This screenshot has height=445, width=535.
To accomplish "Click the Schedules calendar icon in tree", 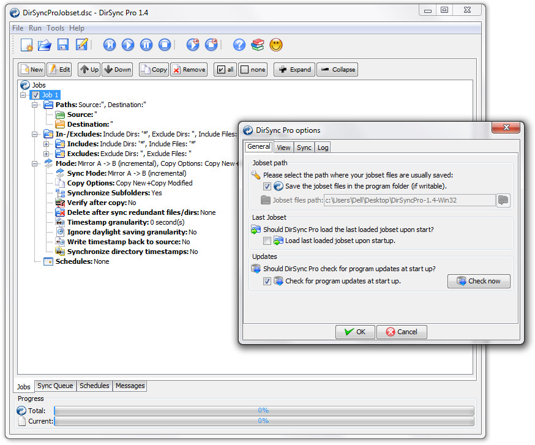I will [x=48, y=262].
